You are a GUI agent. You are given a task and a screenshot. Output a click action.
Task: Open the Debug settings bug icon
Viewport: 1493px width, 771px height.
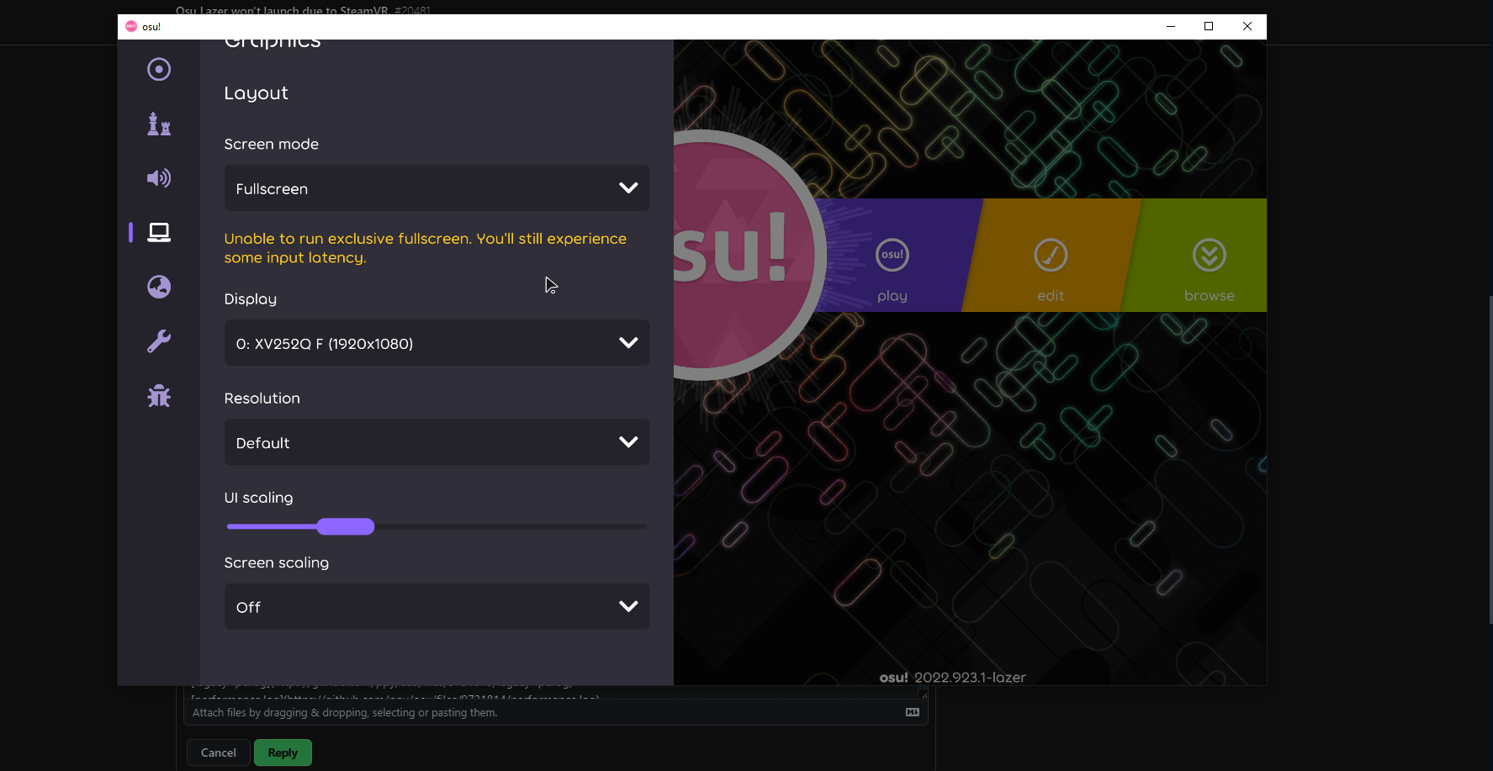[159, 395]
